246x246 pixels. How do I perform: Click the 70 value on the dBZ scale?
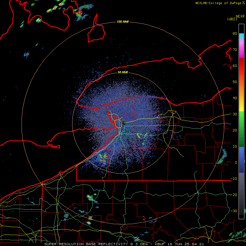[x=235, y=50]
